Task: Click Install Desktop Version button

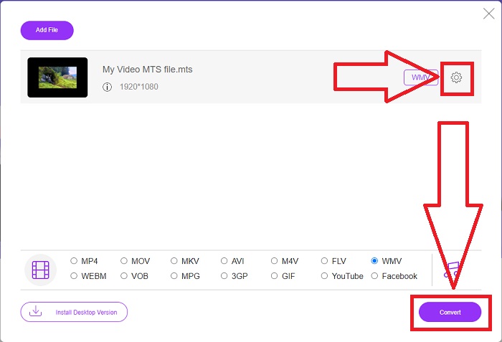Action: pos(74,312)
